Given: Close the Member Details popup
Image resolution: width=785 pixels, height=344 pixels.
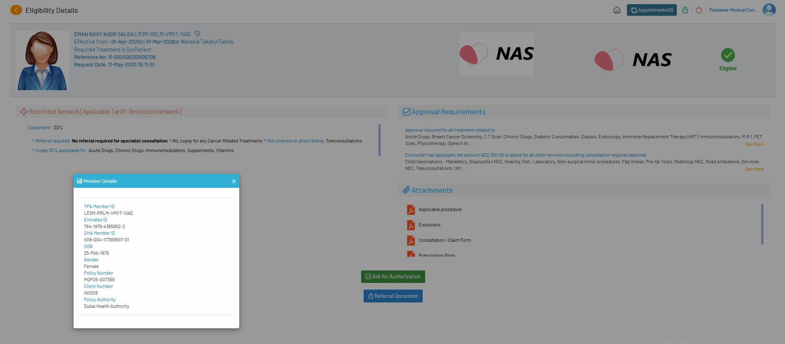Looking at the screenshot, I should 234,181.
